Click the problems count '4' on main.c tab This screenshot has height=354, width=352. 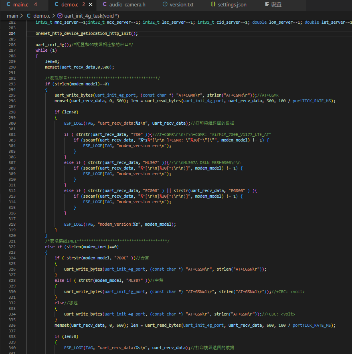tap(36, 4)
